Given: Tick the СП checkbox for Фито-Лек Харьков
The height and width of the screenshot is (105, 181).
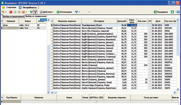Looking at the screenshot, I should 150,31.
